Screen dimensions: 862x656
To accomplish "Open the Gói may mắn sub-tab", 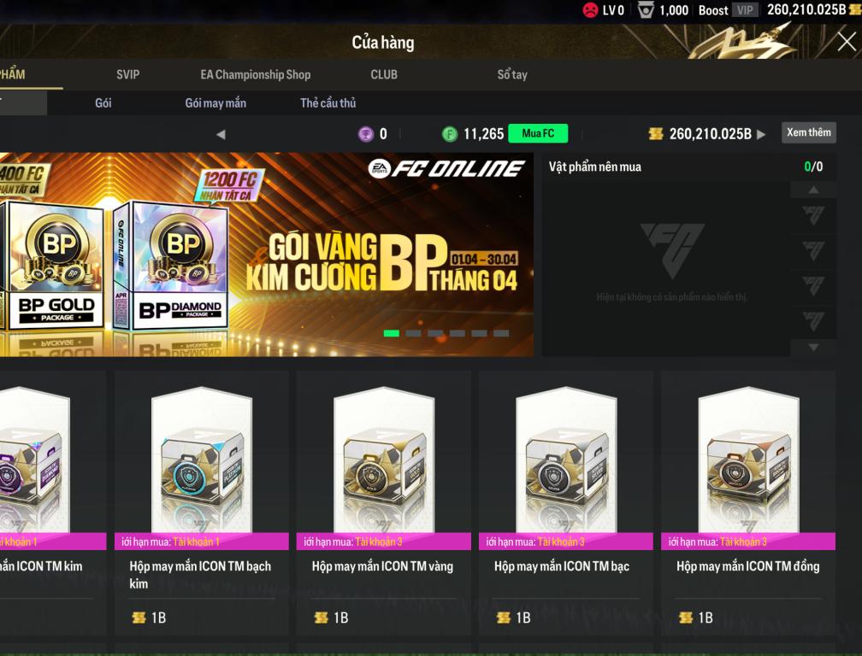I will point(215,103).
